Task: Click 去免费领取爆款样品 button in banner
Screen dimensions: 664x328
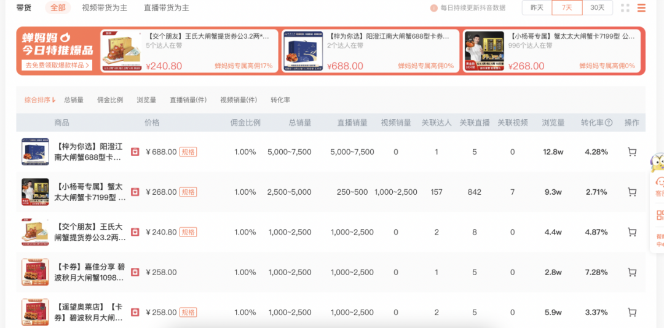Action: click(x=57, y=65)
